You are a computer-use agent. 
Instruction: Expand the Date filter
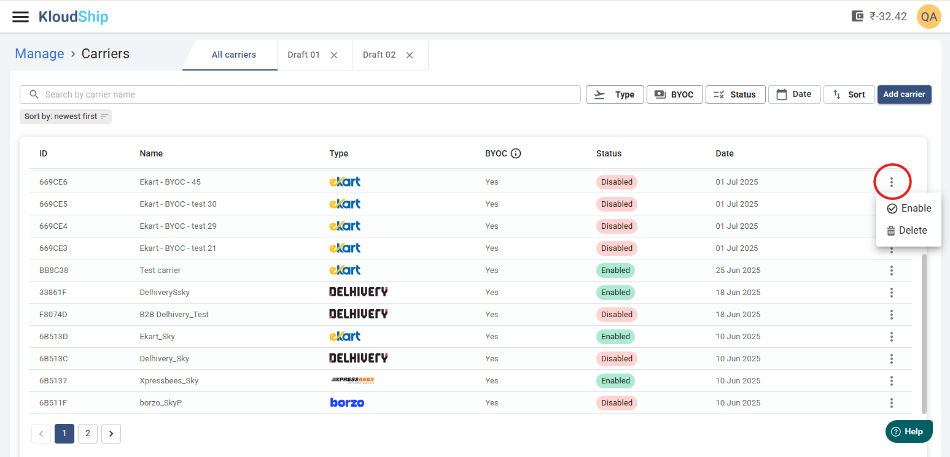(x=794, y=94)
